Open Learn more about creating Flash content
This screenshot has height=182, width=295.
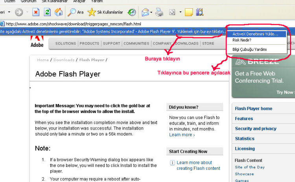198,165
